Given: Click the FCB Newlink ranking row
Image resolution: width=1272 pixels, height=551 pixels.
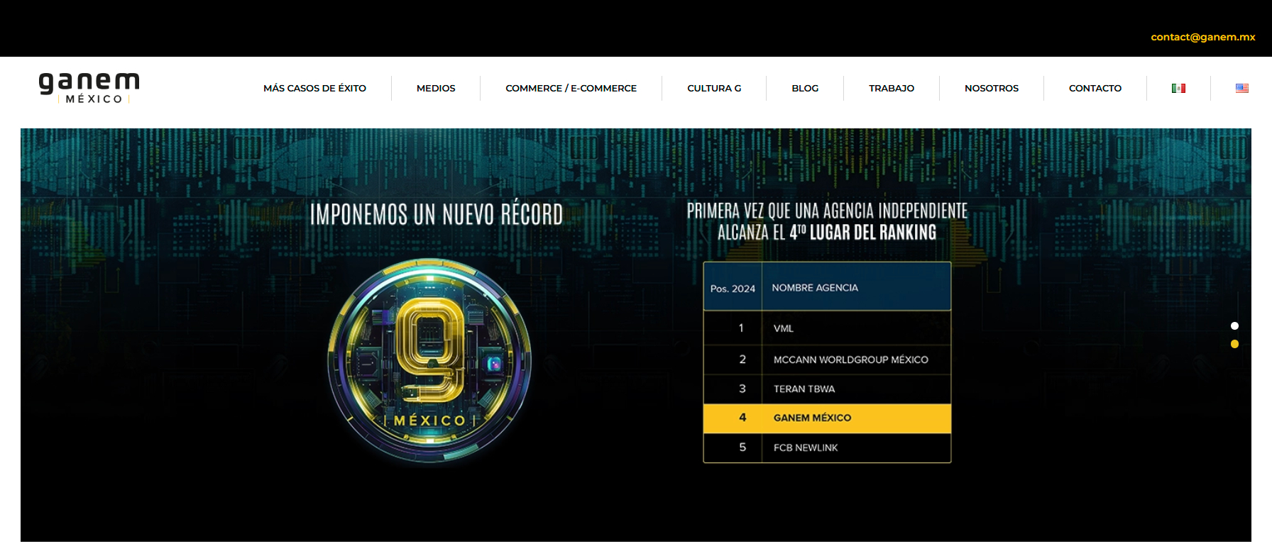Looking at the screenshot, I should point(826,447).
